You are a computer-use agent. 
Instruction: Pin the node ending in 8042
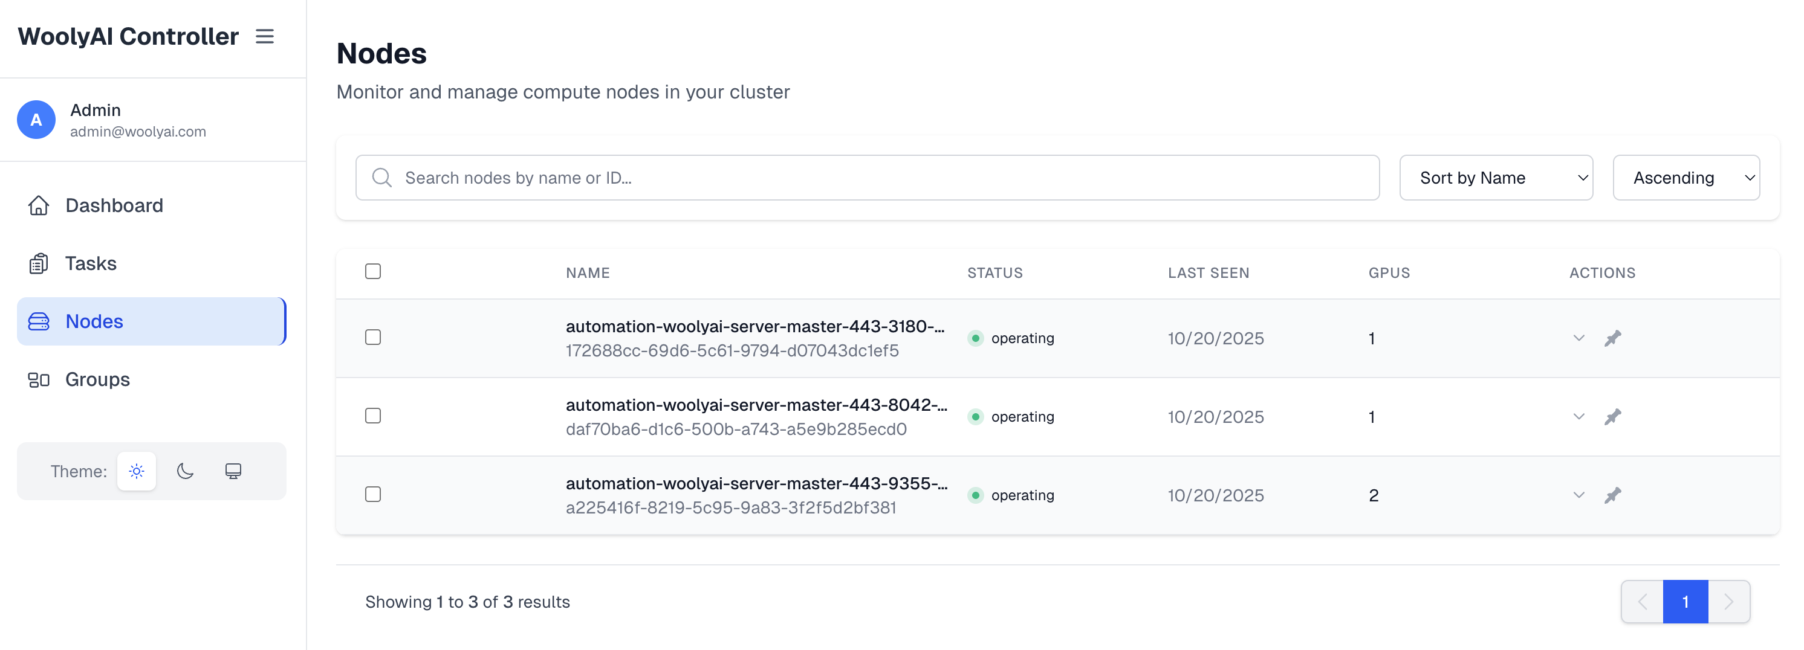1612,417
